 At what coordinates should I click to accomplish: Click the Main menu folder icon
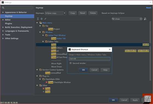(x=41, y=23)
